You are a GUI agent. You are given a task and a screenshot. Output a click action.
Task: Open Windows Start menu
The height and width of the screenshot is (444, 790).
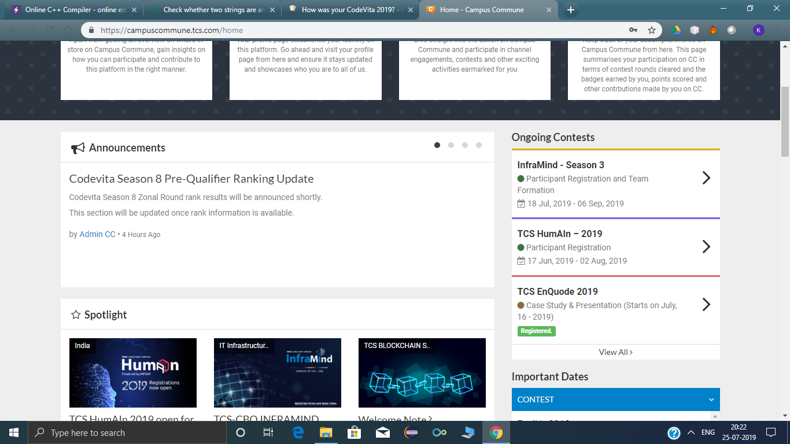[14, 432]
